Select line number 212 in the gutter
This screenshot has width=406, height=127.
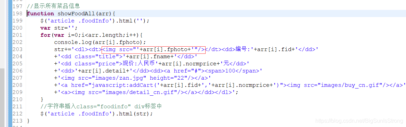tap(17, 113)
